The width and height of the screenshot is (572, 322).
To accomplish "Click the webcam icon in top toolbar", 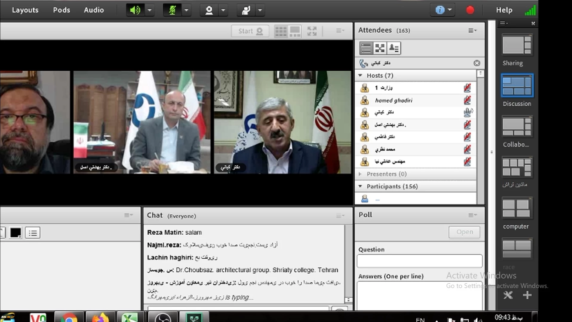I will pyautogui.click(x=209, y=10).
